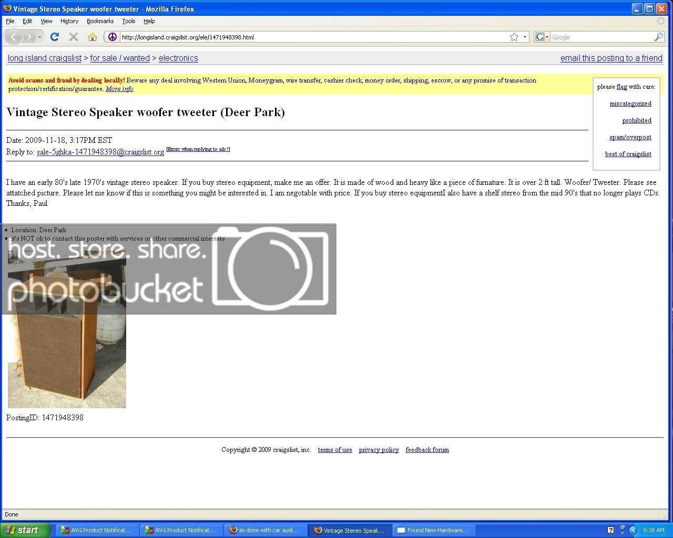Click the Firefox logo in the title bar
The image size is (673, 538).
click(x=7, y=8)
